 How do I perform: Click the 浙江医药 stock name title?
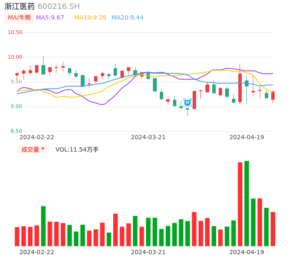click(x=20, y=6)
